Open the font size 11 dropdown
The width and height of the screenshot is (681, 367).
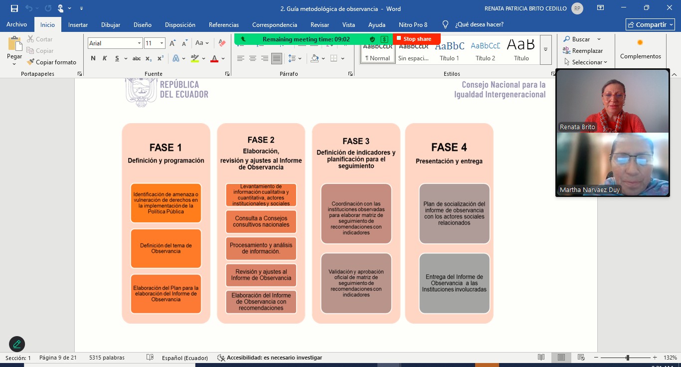(162, 43)
